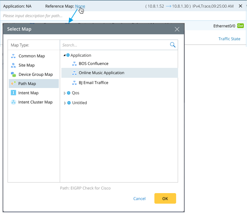
Task: Choose Intent Cluster Map type
Action: (35, 102)
